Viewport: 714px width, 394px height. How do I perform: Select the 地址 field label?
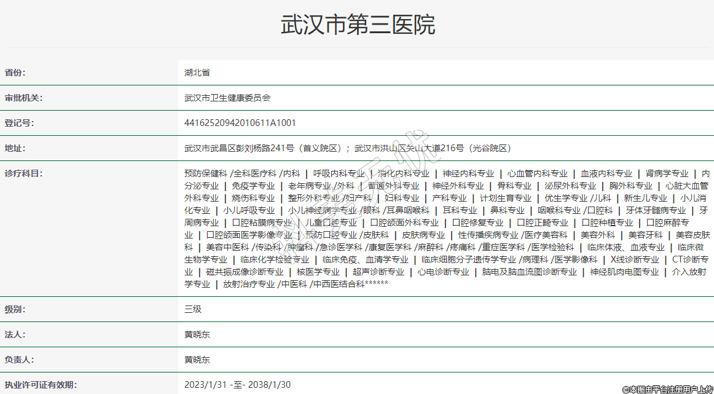coord(15,148)
